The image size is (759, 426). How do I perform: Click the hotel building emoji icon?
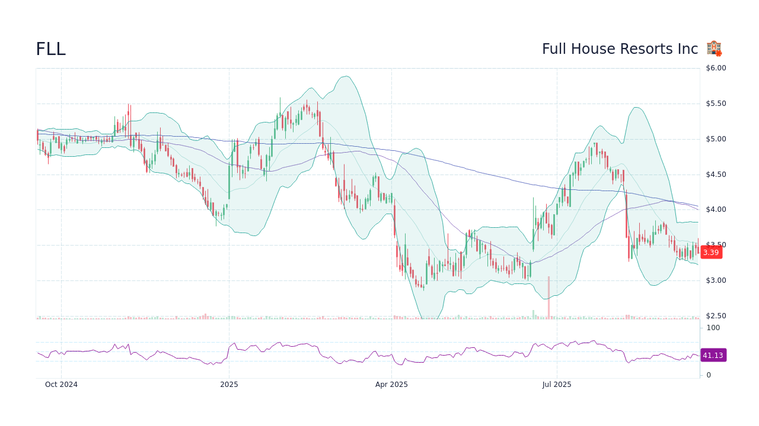tap(714, 49)
